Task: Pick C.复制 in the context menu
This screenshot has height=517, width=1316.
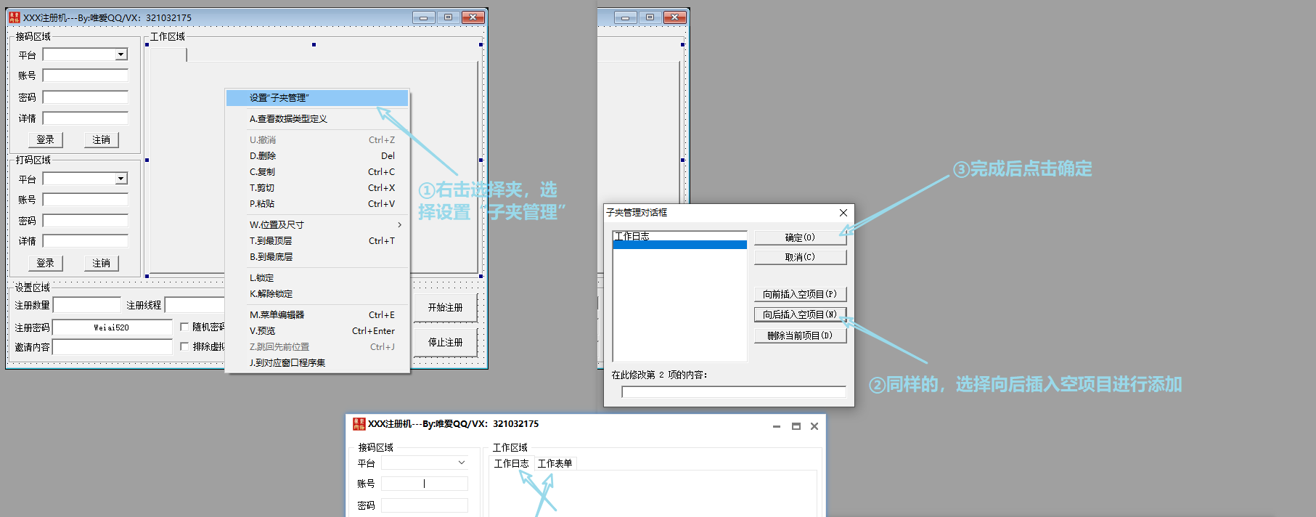Action: pos(317,172)
